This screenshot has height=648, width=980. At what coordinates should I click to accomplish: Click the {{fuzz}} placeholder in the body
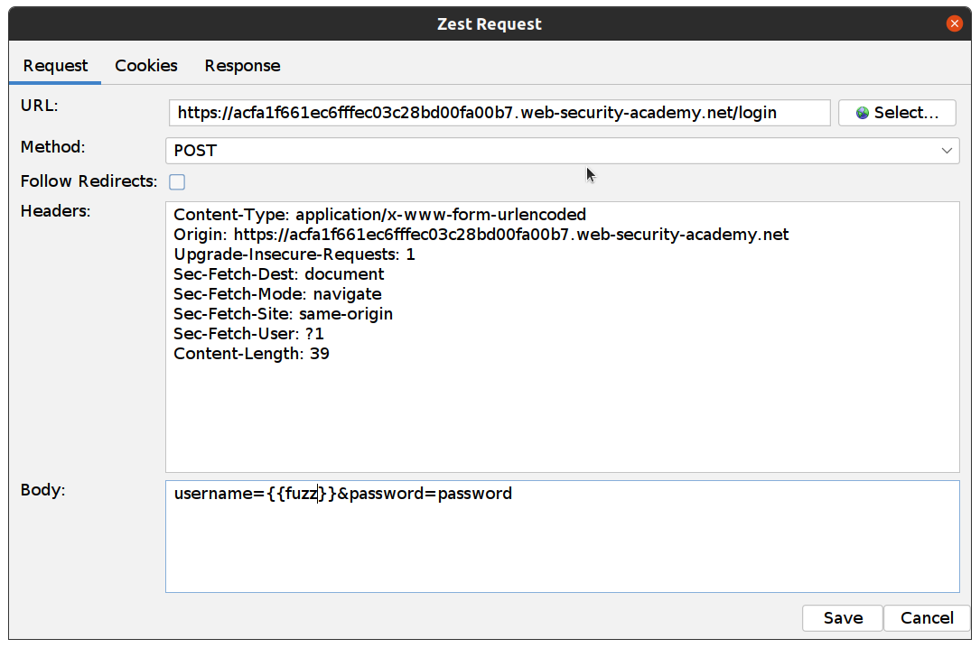[x=302, y=494]
